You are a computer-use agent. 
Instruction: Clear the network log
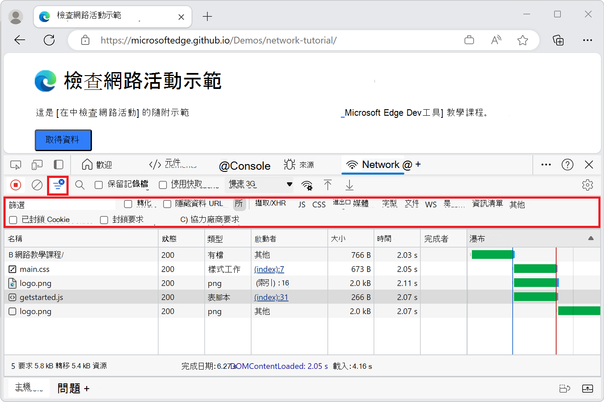[37, 185]
